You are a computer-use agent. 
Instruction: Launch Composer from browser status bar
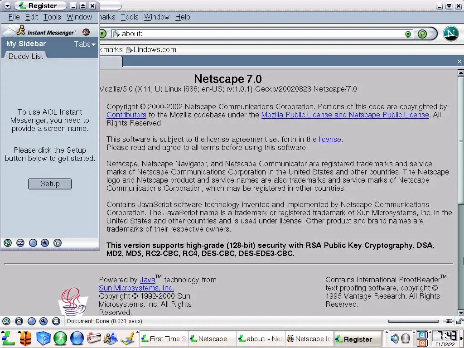click(x=43, y=321)
